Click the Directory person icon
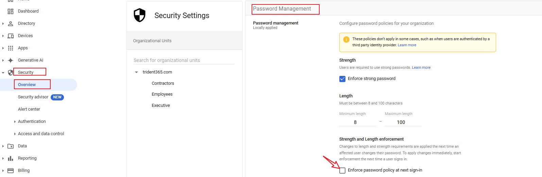The width and height of the screenshot is (542, 177). click(11, 23)
